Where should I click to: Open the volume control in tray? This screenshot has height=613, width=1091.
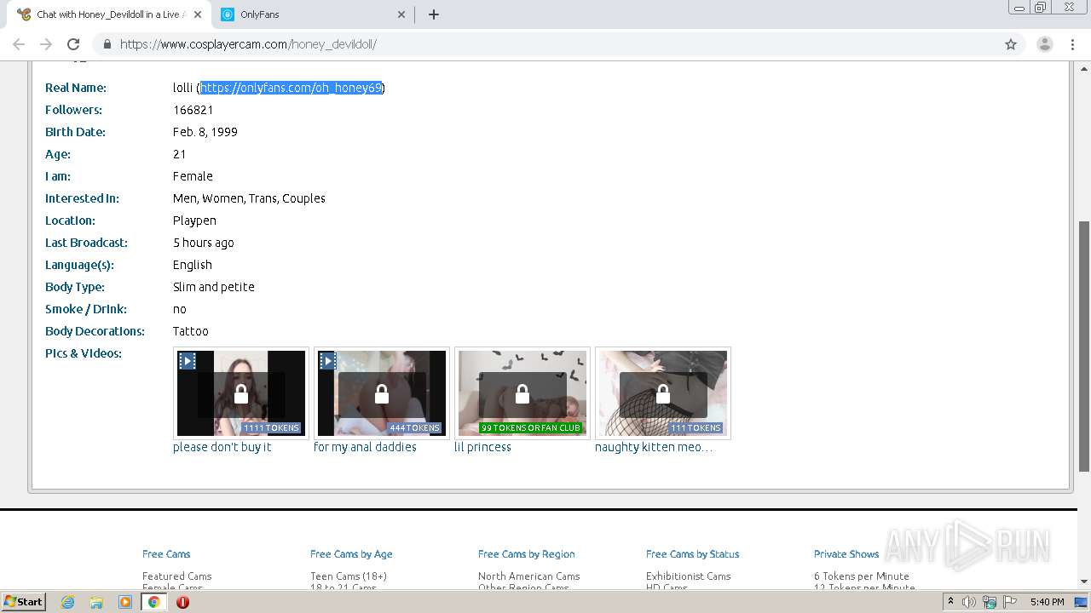(x=969, y=602)
